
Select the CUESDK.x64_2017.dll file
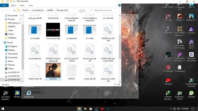pyautogui.click(x=108, y=32)
